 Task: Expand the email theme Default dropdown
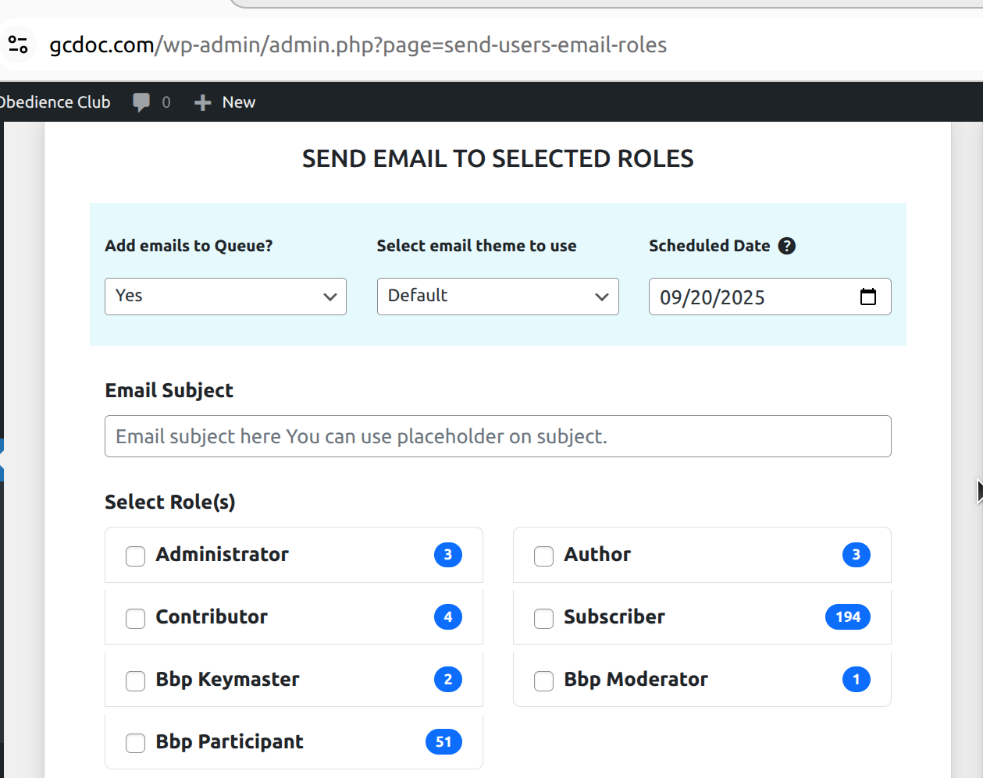click(x=497, y=297)
